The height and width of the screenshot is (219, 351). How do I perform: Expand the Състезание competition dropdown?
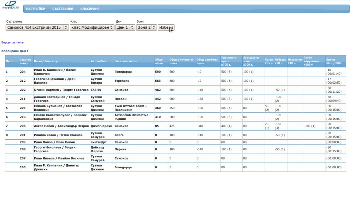point(37,27)
